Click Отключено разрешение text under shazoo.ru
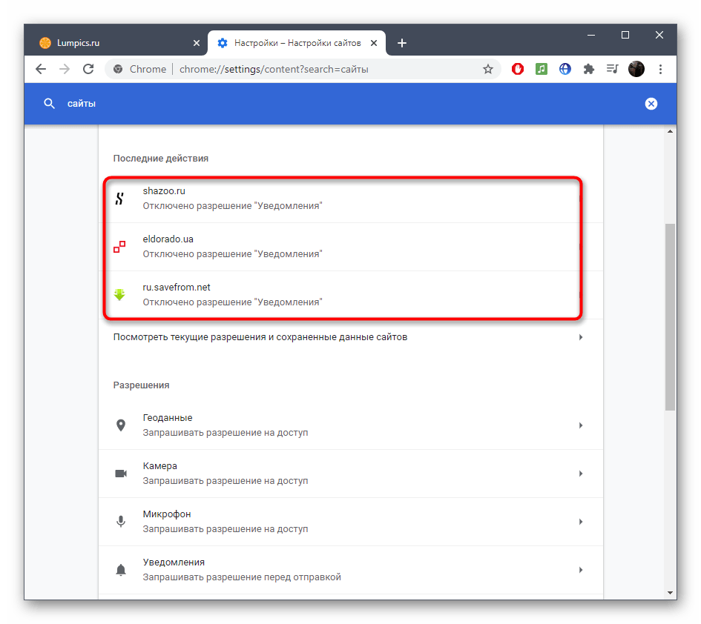Screen dimensions: 701x624 232,206
